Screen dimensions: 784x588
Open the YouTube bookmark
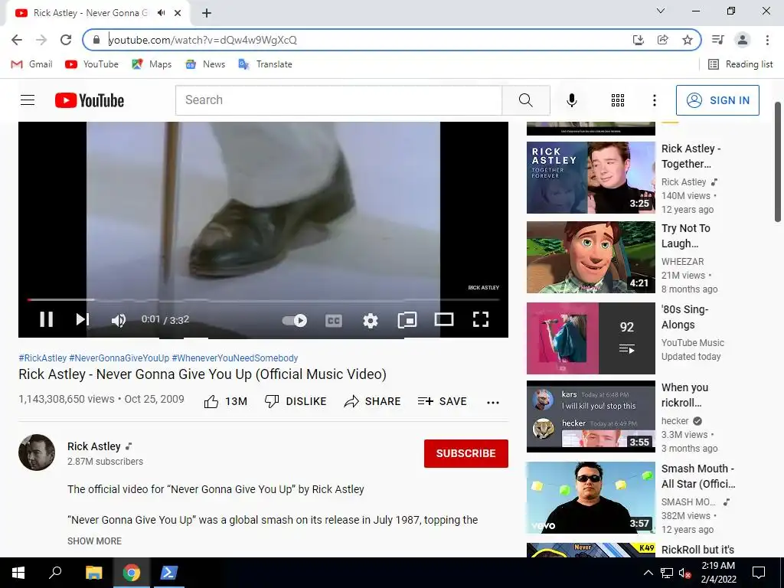coord(92,64)
